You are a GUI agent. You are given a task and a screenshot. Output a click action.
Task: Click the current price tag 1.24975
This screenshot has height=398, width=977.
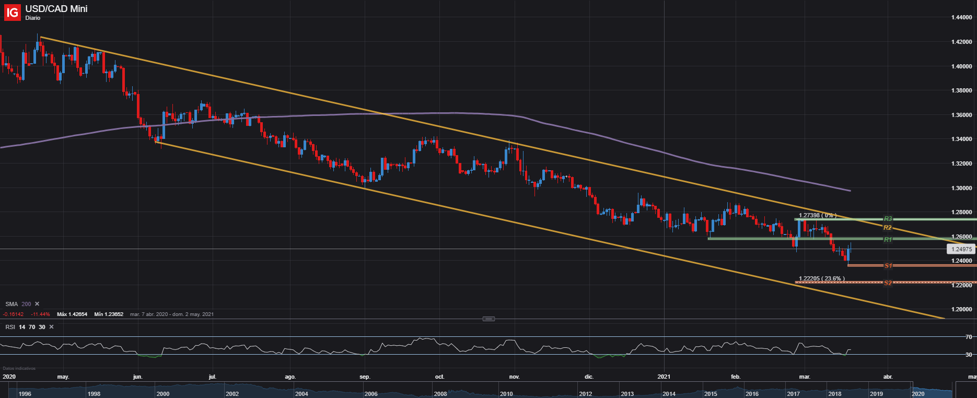click(961, 250)
